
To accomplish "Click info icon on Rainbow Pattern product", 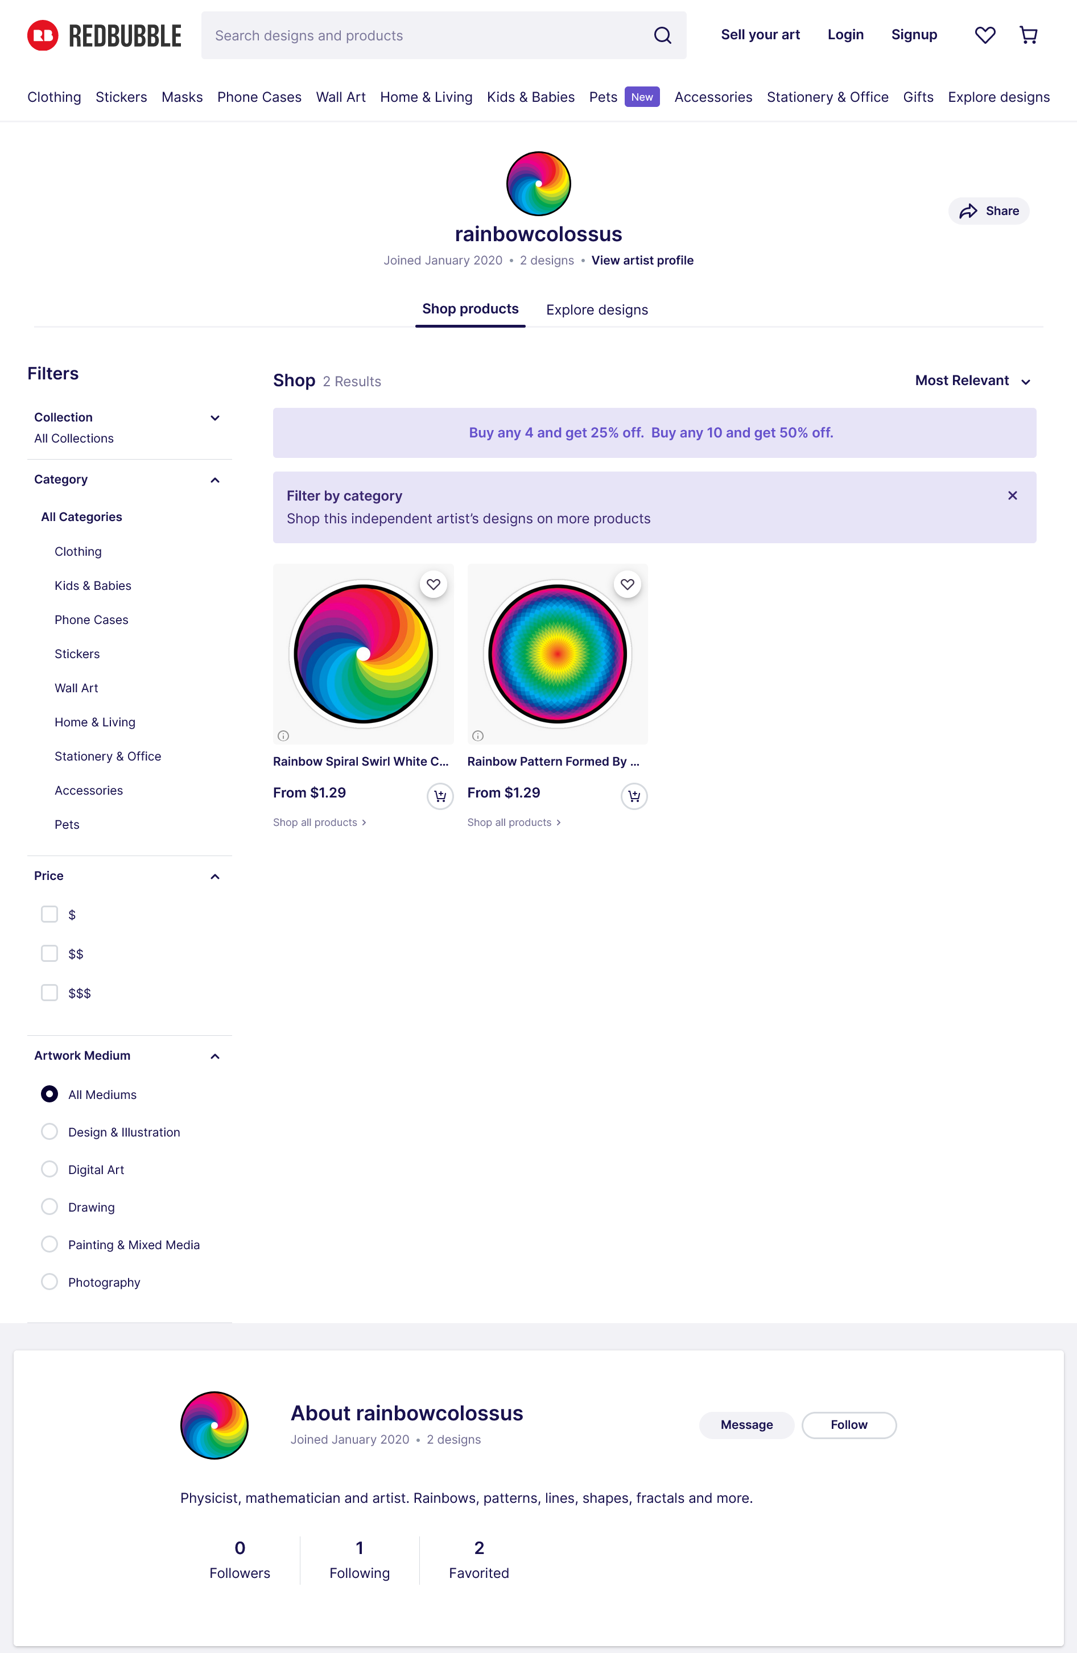I will click(x=478, y=735).
